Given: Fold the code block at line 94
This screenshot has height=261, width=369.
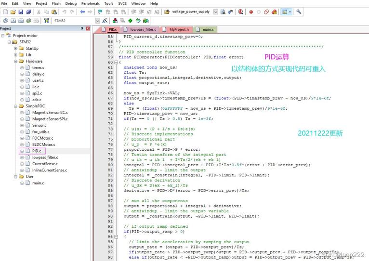Looking at the screenshot, I should [116, 237].
